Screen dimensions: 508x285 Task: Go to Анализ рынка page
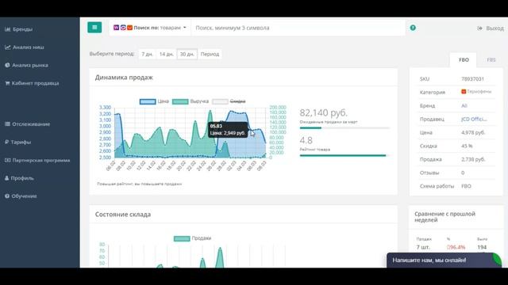[x=30, y=65]
